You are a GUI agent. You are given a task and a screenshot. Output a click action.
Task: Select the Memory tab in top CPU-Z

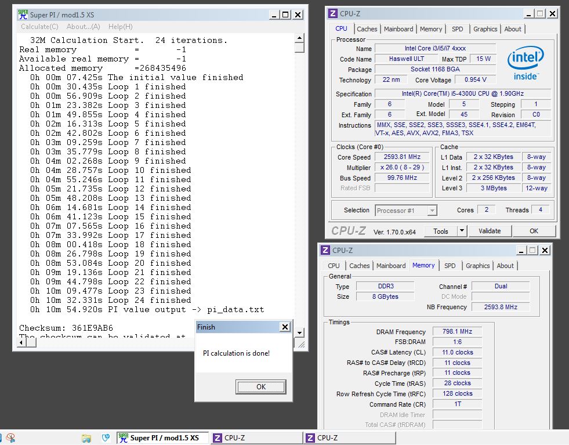point(431,29)
